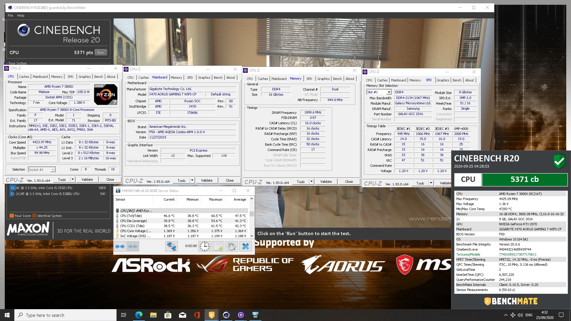Screen dimensions: 571x321
Task: Click the Maximum column header in HWiNFO
Action: pyautogui.click(x=216, y=199)
